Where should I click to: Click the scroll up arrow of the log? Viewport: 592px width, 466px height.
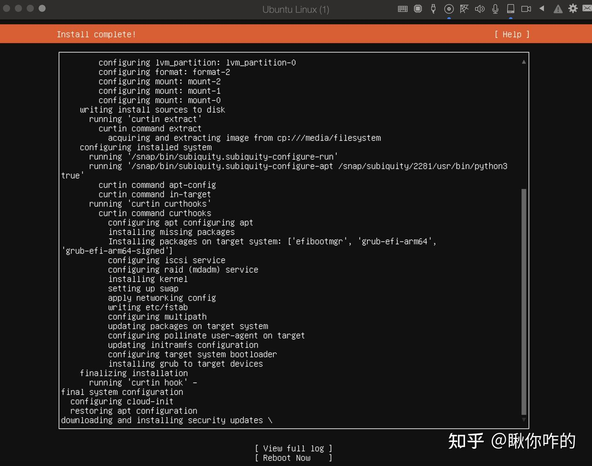click(524, 62)
